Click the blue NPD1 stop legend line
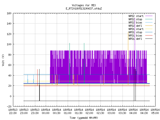 click(x=149, y=32)
